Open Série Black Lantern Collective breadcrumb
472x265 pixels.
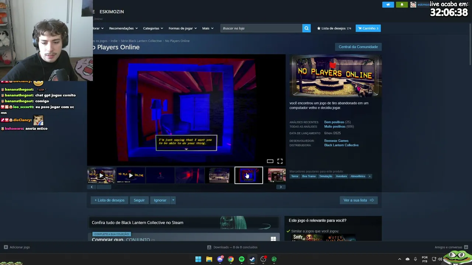tap(141, 41)
